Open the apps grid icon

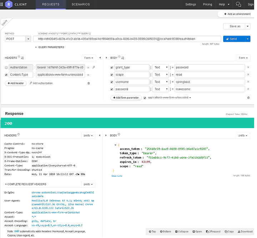(1, 4)
